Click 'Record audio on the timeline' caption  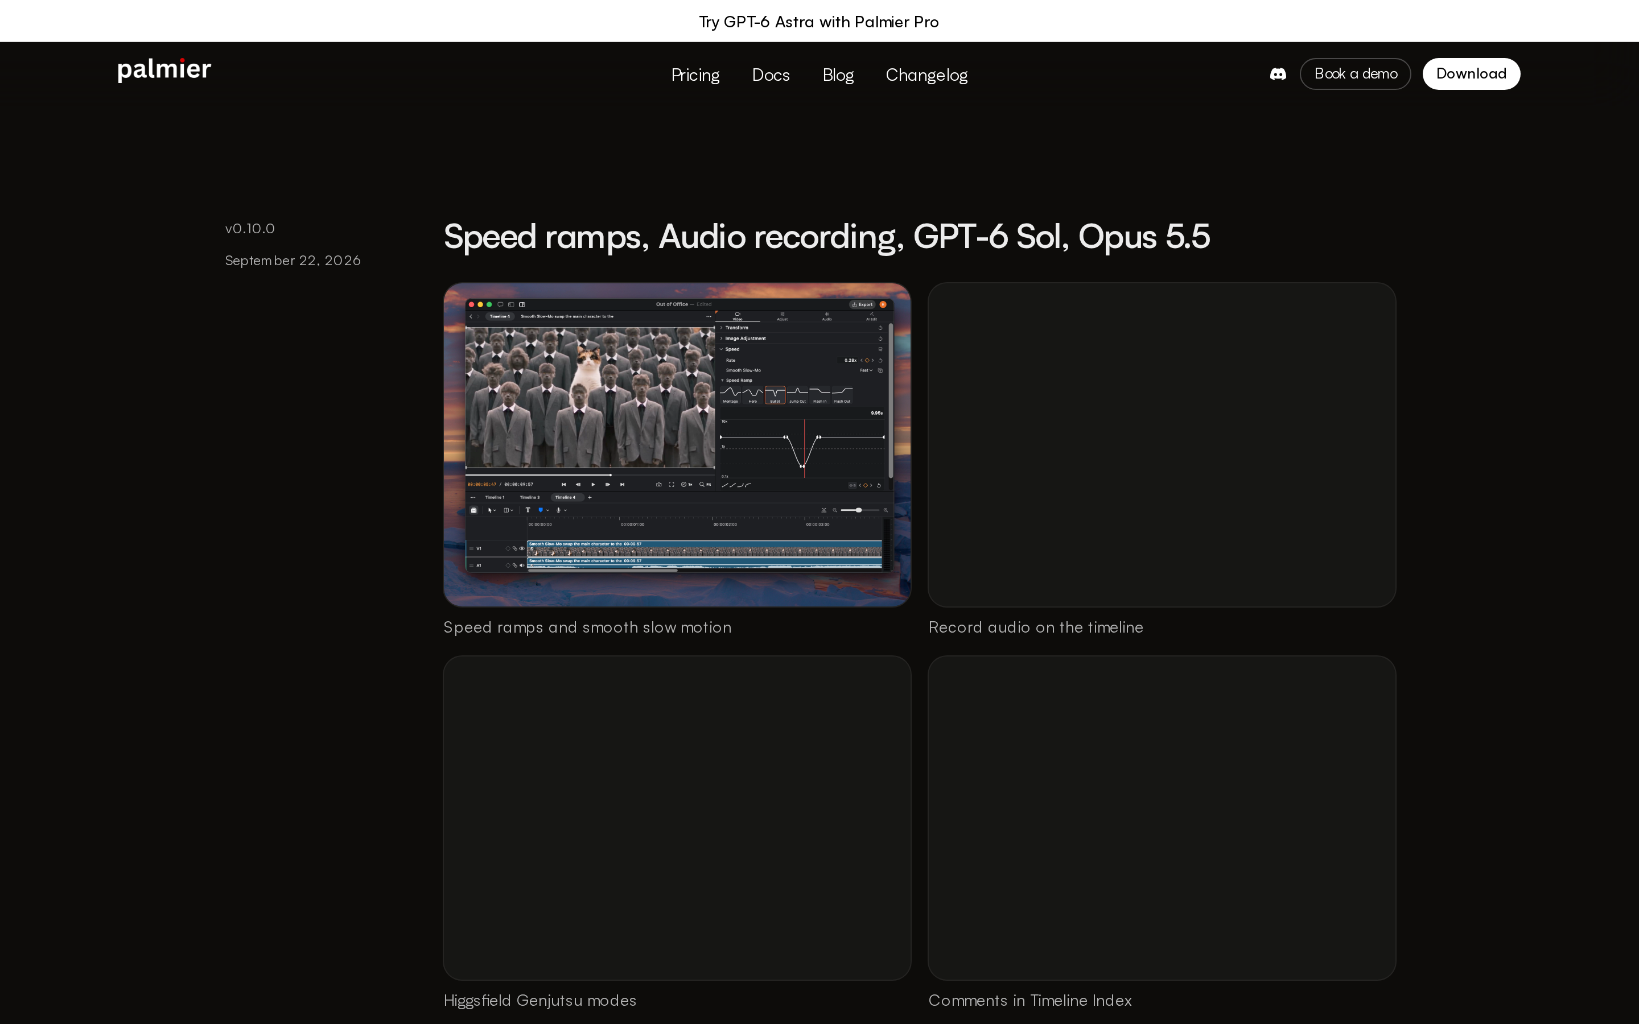pyautogui.click(x=1036, y=628)
